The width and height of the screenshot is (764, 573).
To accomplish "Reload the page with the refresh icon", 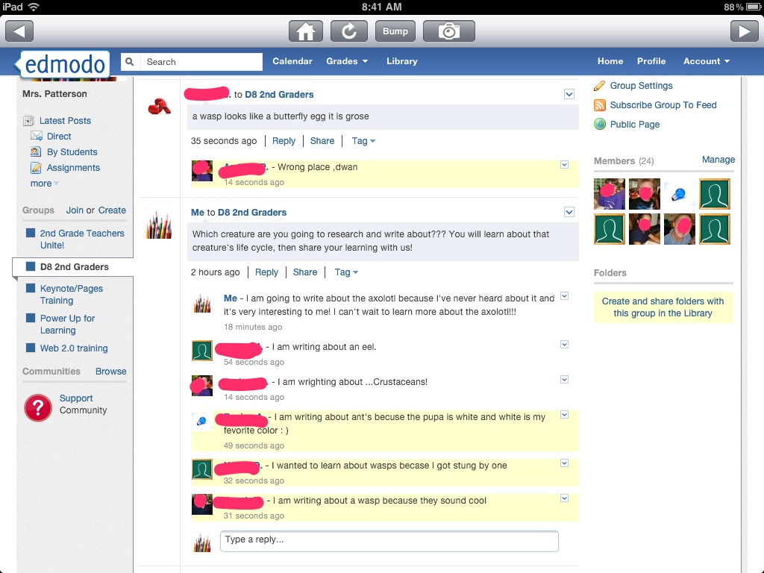I will tap(348, 31).
